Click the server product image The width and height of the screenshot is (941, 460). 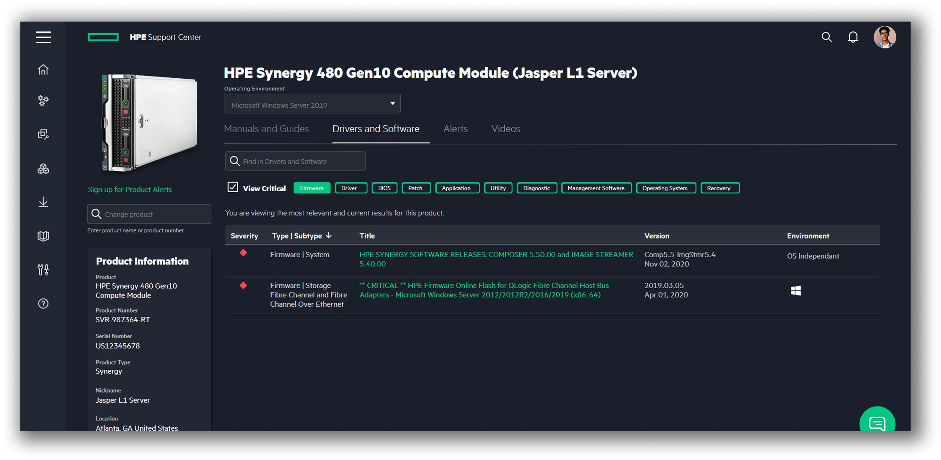(149, 123)
